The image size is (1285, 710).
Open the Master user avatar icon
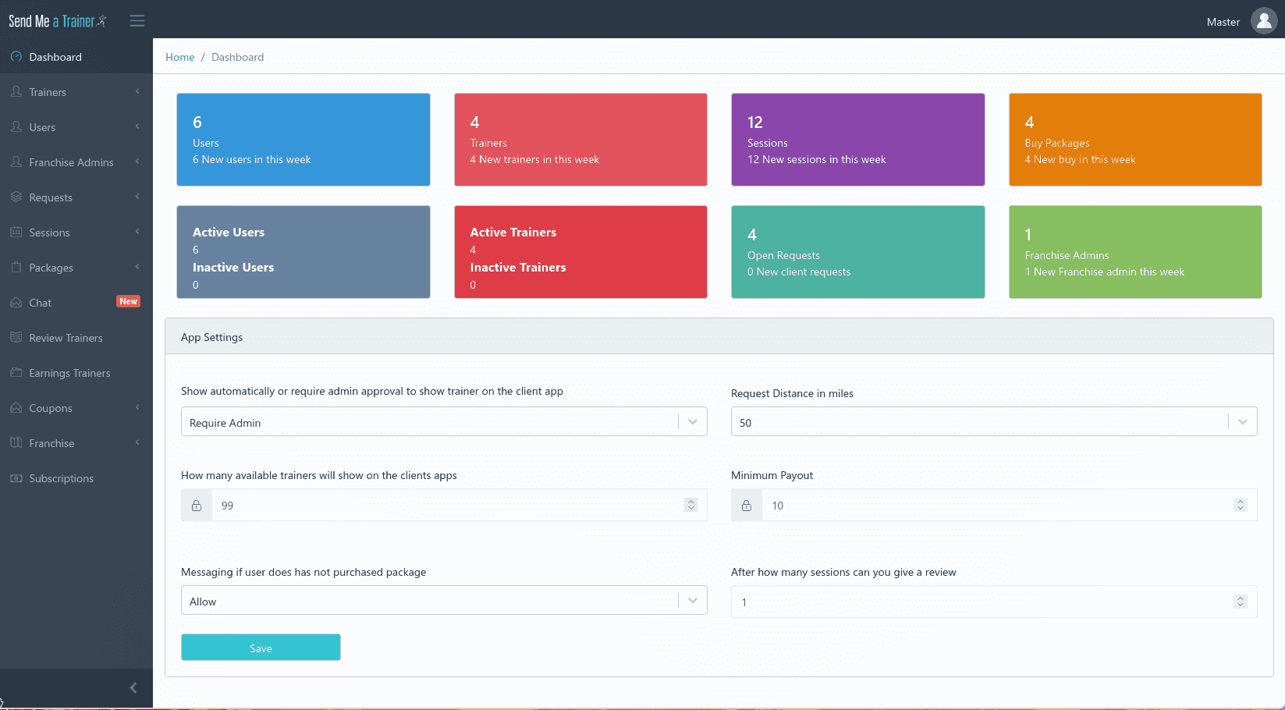pos(1264,21)
